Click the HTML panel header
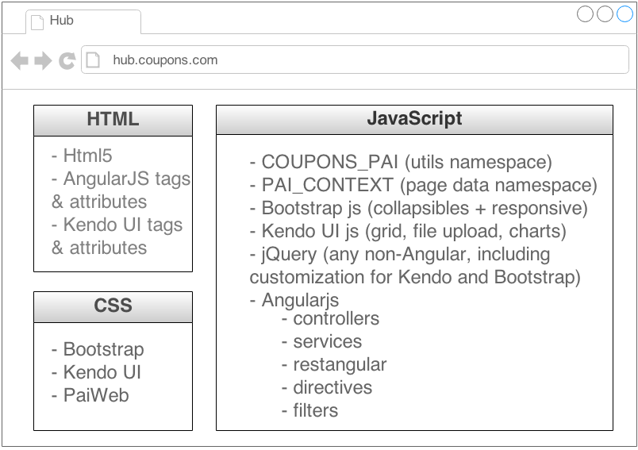 113,121
